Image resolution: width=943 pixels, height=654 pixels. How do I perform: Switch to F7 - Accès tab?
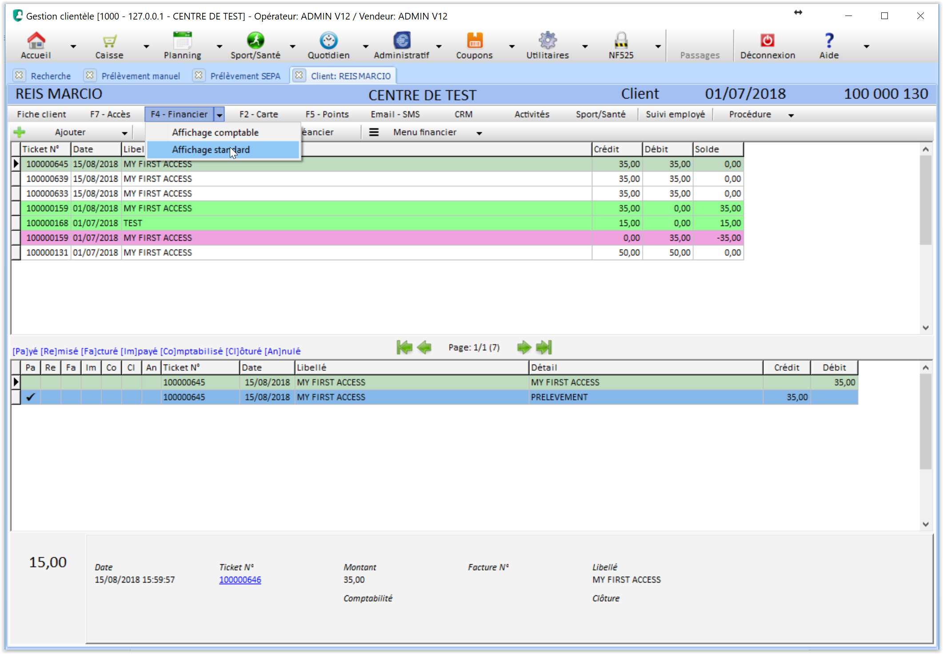tap(110, 114)
